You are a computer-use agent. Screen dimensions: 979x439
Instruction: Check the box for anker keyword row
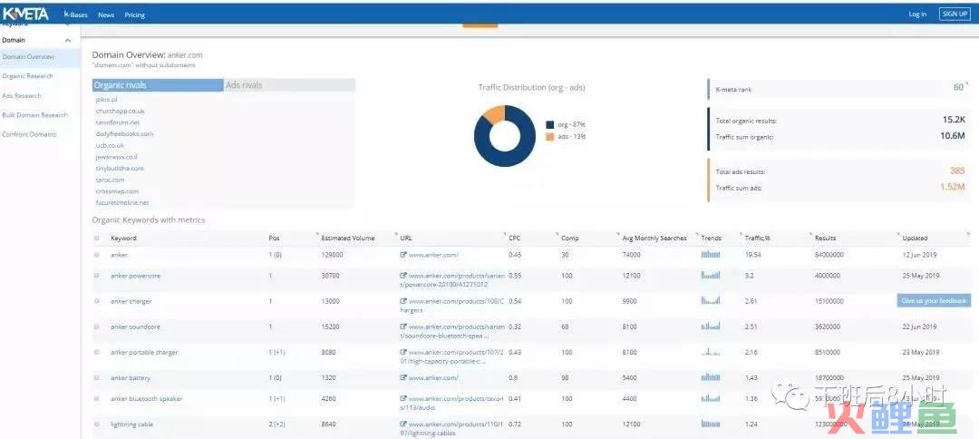click(x=96, y=255)
